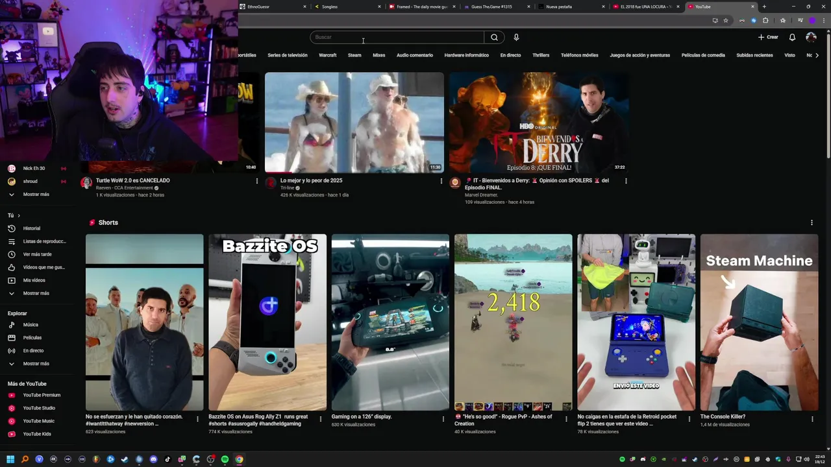Click the Crear button
The width and height of the screenshot is (831, 467).
coord(768,37)
